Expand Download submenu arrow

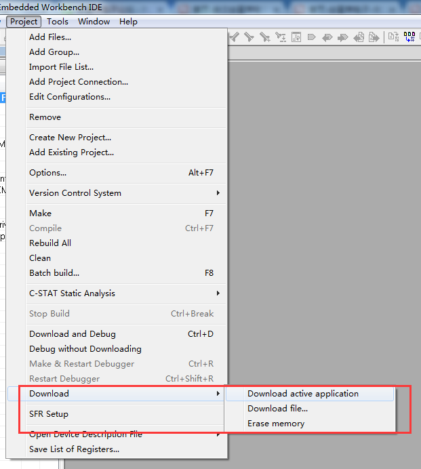(218, 394)
